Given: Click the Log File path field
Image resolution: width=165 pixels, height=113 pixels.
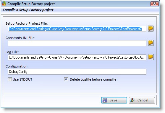Looking at the screenshot, I should [x=77, y=57].
